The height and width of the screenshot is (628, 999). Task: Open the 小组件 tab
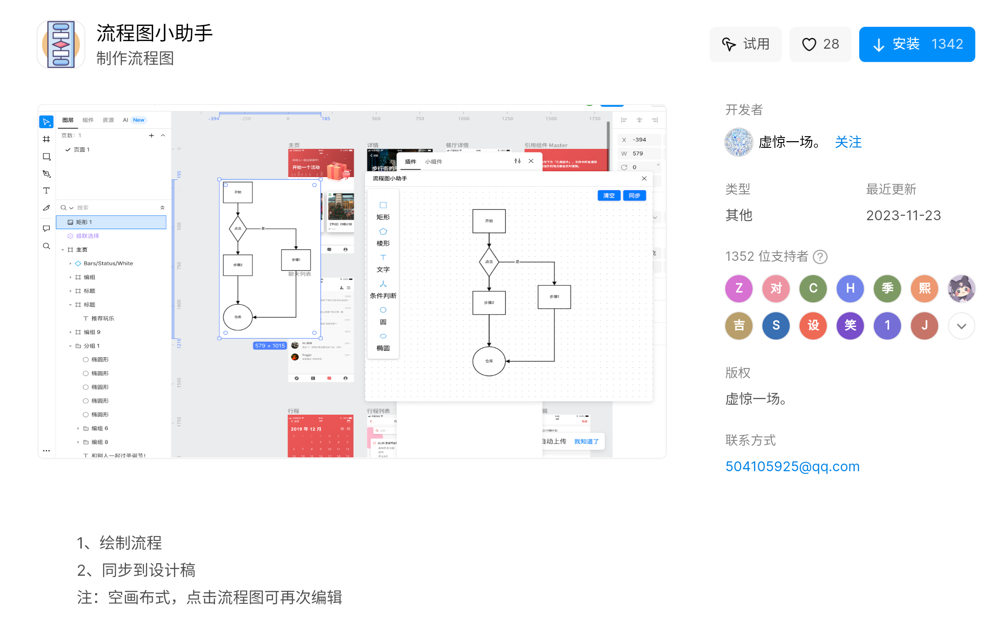(433, 161)
